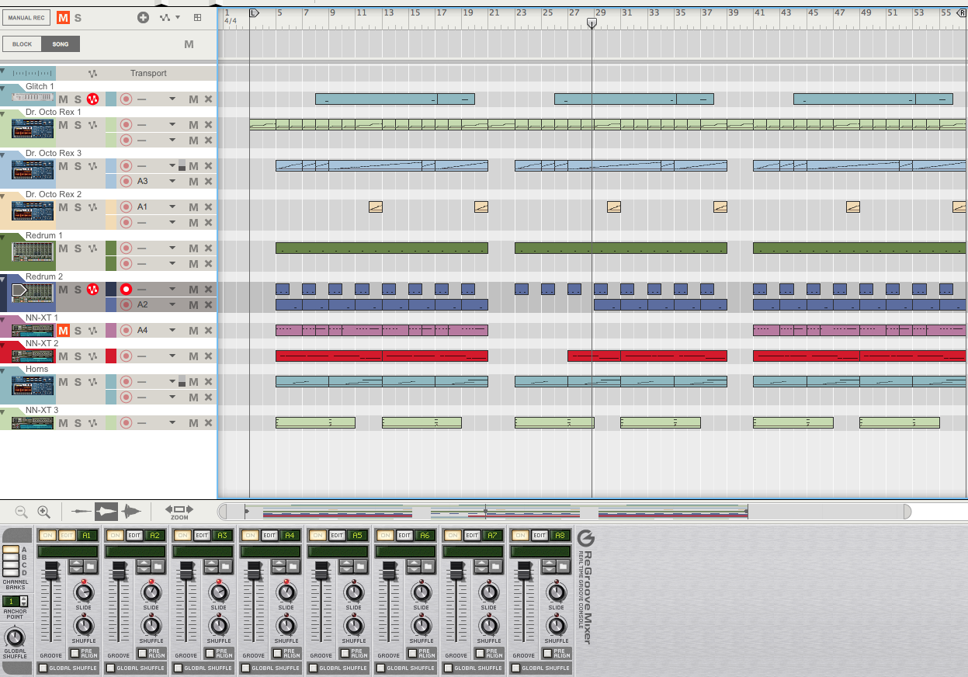Click the Horns track automation wave icon

(x=93, y=381)
